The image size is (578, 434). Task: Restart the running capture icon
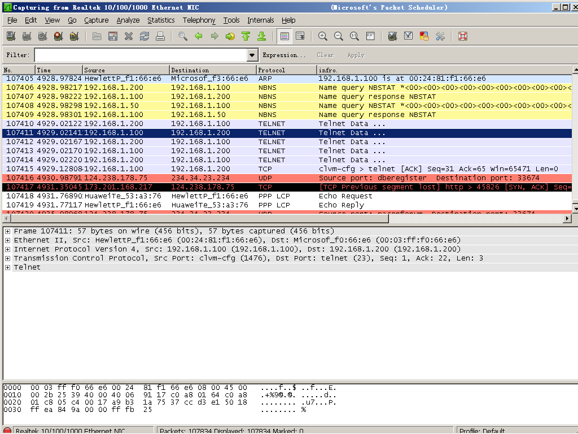click(x=74, y=36)
